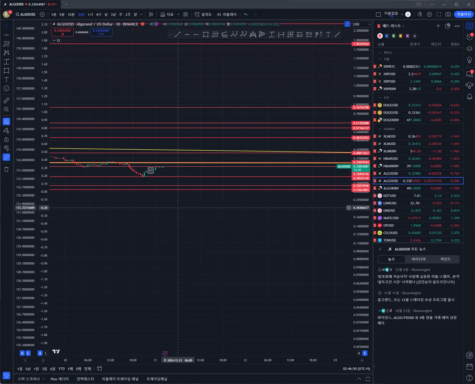Viewport: 475px width, 384px height.
Task: Open the object tree layers panel
Action: pyautogui.click(x=470, y=49)
